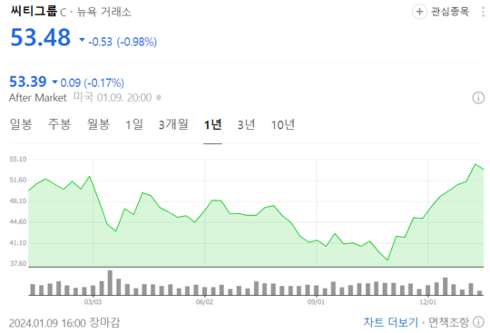Click the after-market price 53.39
This screenshot has width=490, height=333.
click(28, 82)
